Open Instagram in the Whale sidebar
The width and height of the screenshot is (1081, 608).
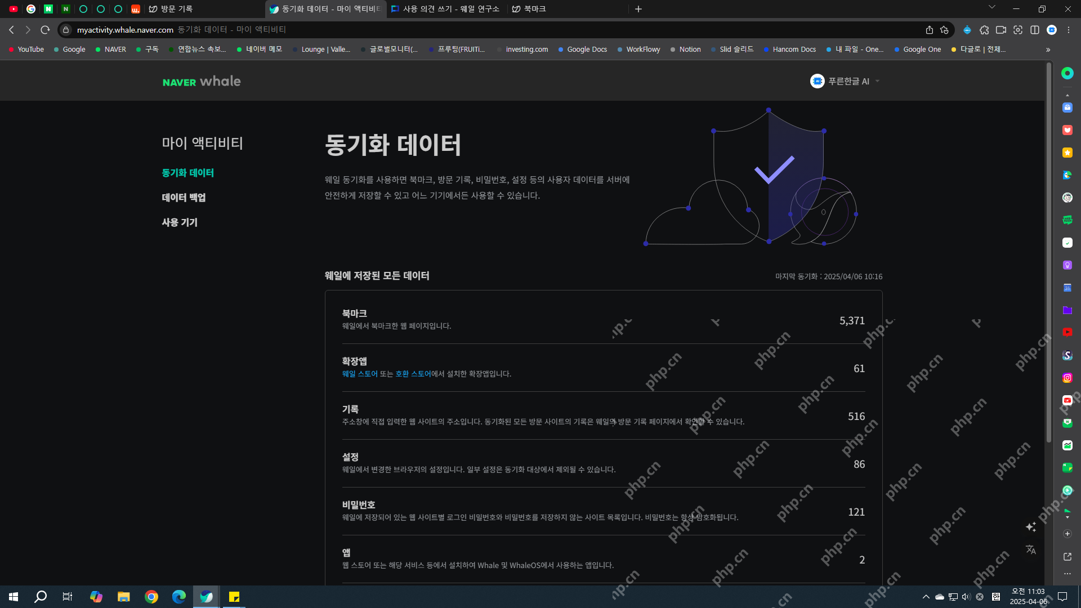coord(1067,378)
